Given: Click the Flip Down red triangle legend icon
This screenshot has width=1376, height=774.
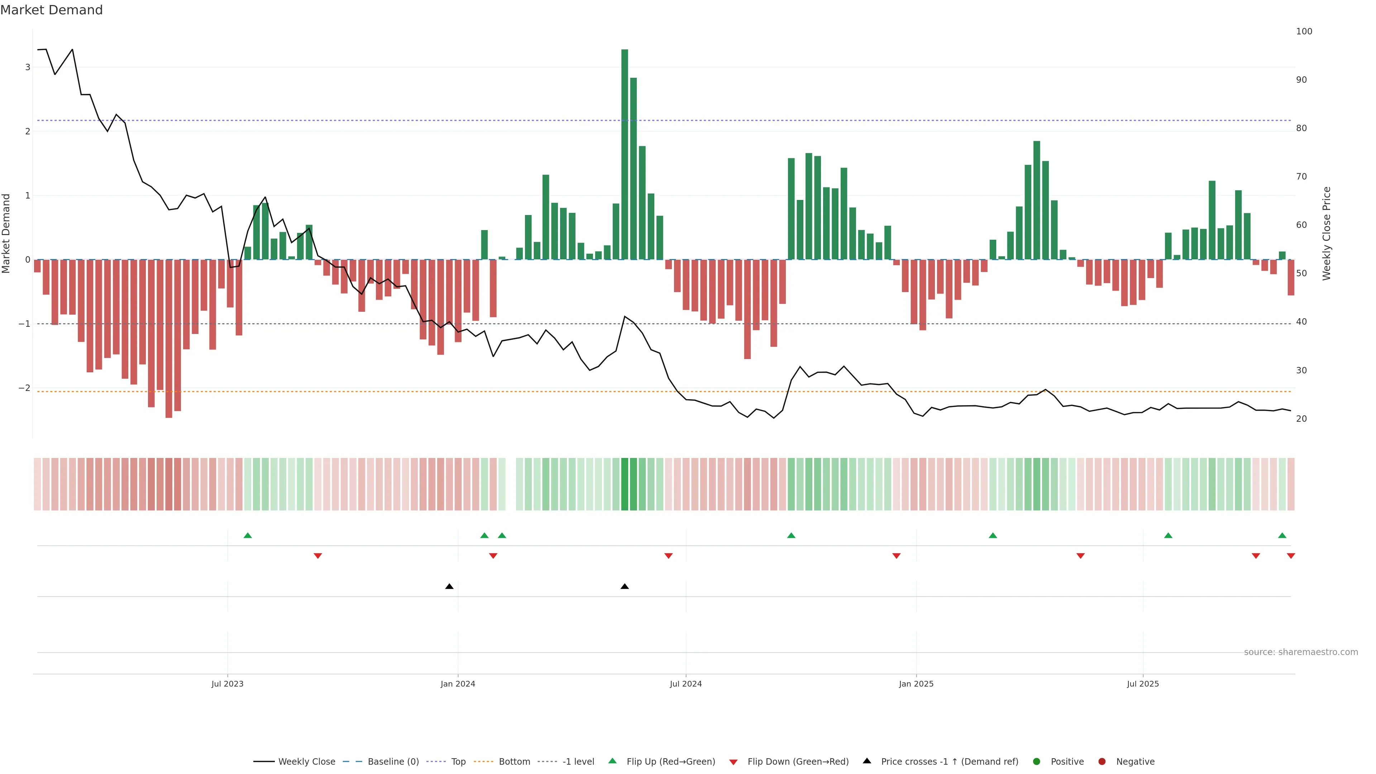Looking at the screenshot, I should point(734,762).
